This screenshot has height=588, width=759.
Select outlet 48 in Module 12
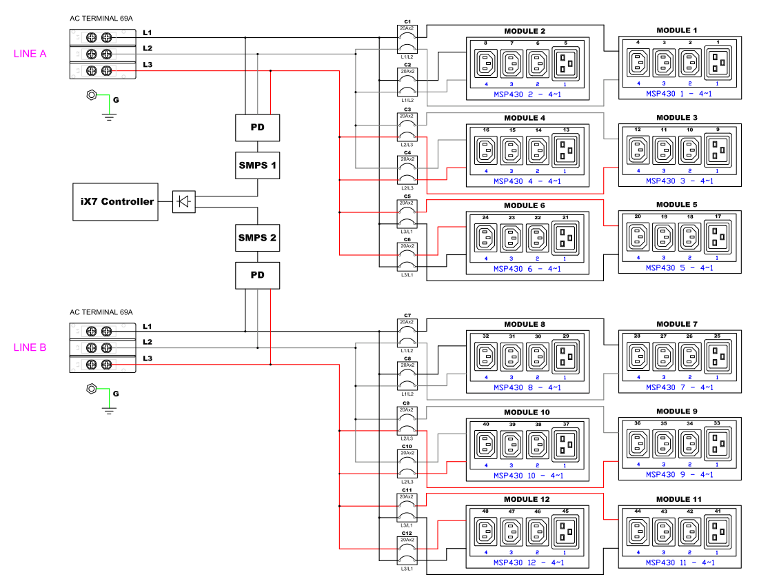[486, 532]
